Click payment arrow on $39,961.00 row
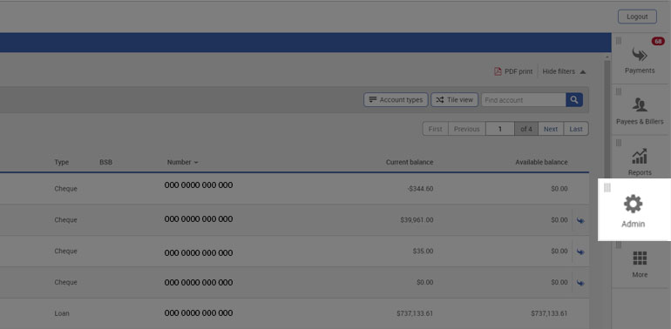This screenshot has width=671, height=329. point(580,220)
